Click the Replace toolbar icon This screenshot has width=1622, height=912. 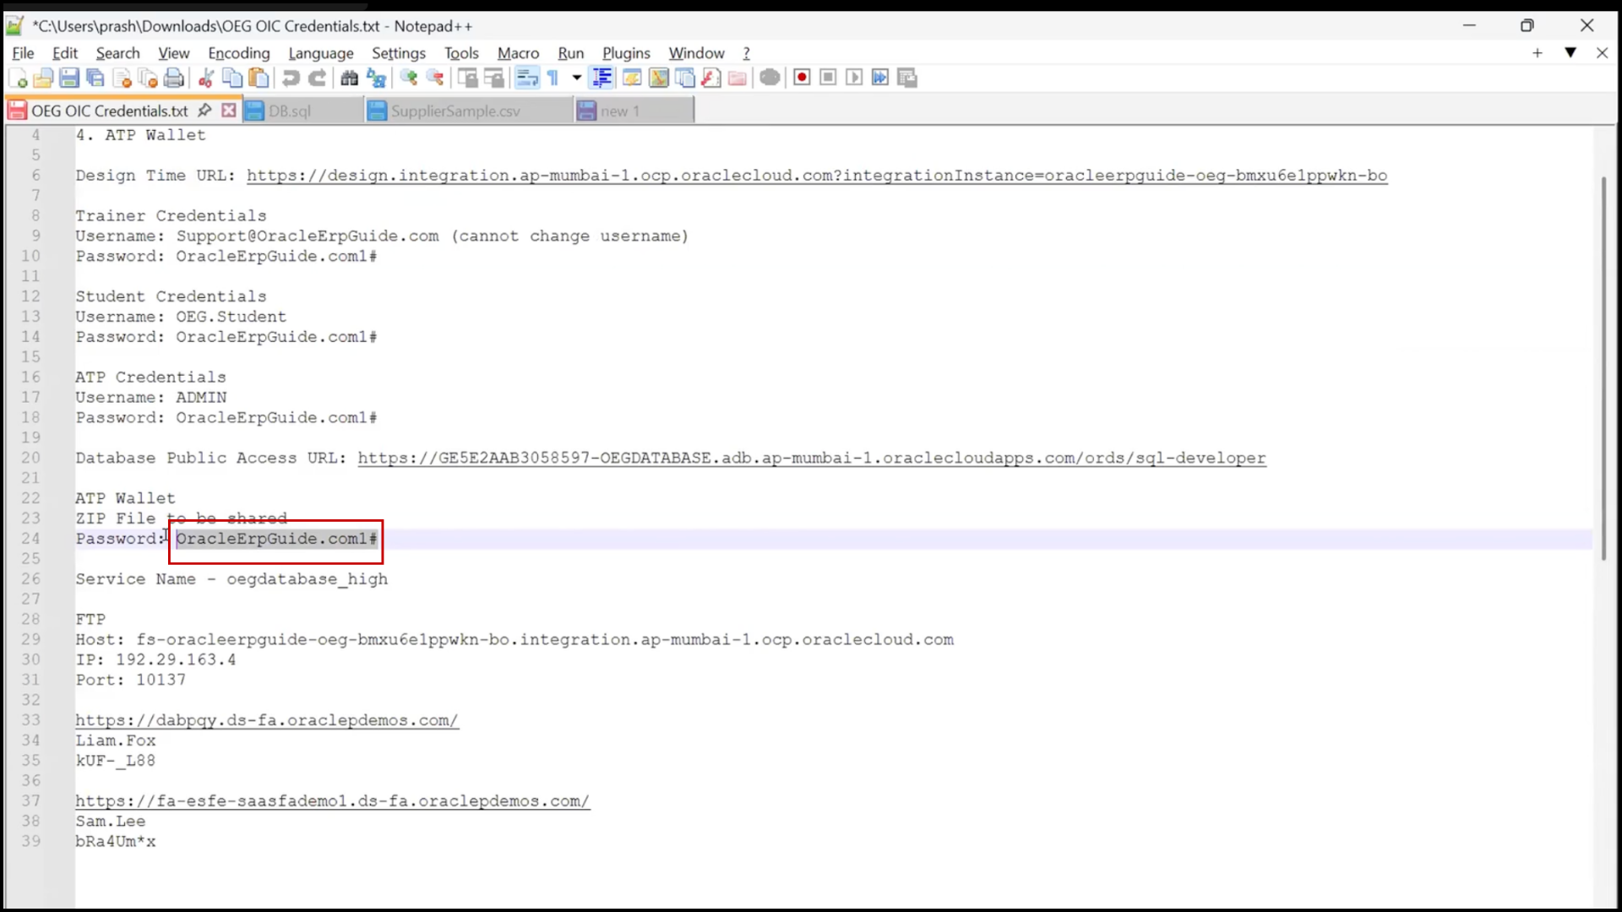coord(376,79)
